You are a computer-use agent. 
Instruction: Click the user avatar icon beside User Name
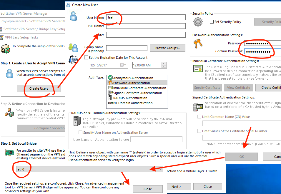[x=73, y=16]
